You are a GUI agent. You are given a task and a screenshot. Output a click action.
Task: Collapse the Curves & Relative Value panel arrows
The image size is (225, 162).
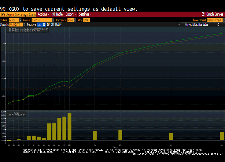coord(179,24)
